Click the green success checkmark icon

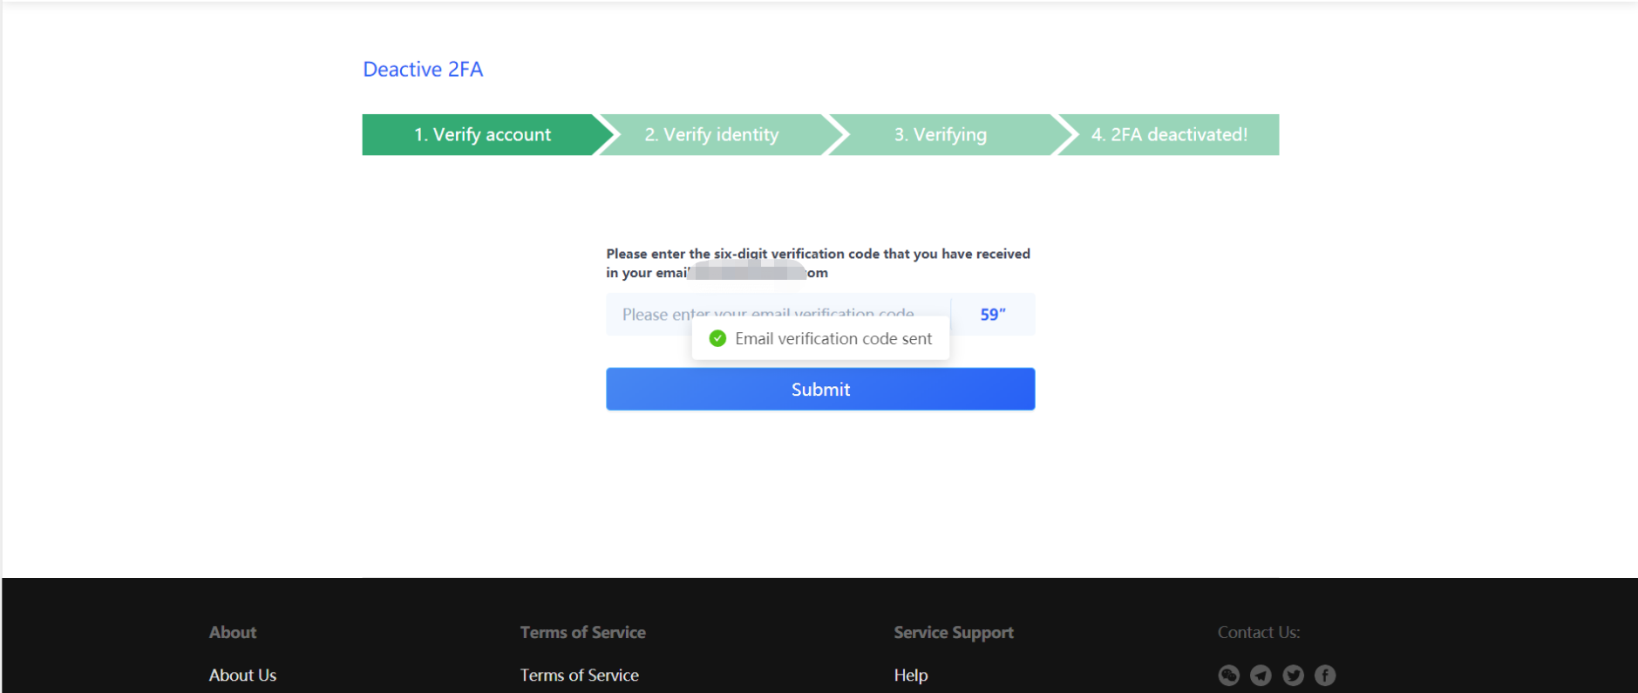point(717,338)
